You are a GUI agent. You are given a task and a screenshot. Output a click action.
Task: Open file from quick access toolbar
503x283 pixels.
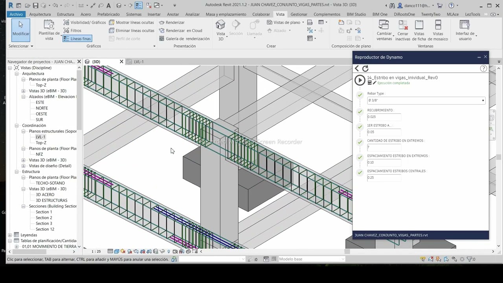[28, 6]
